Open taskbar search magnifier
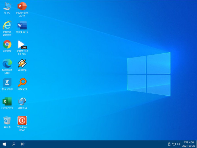197x148 pixels. [13, 144]
